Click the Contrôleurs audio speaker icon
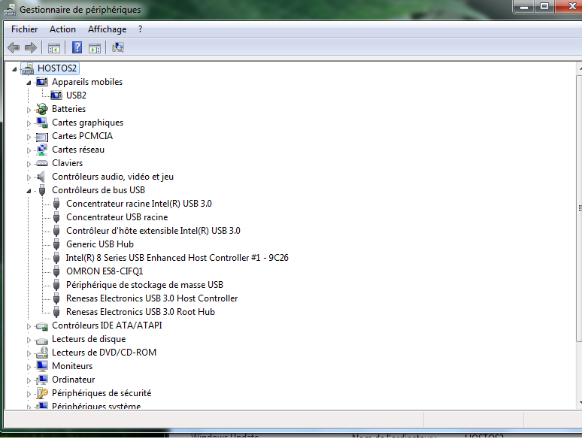 coord(41,177)
